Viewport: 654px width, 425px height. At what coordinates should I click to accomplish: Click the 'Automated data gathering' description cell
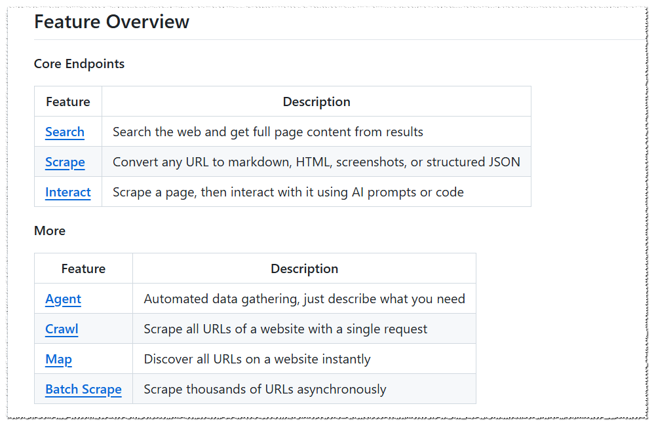(305, 299)
